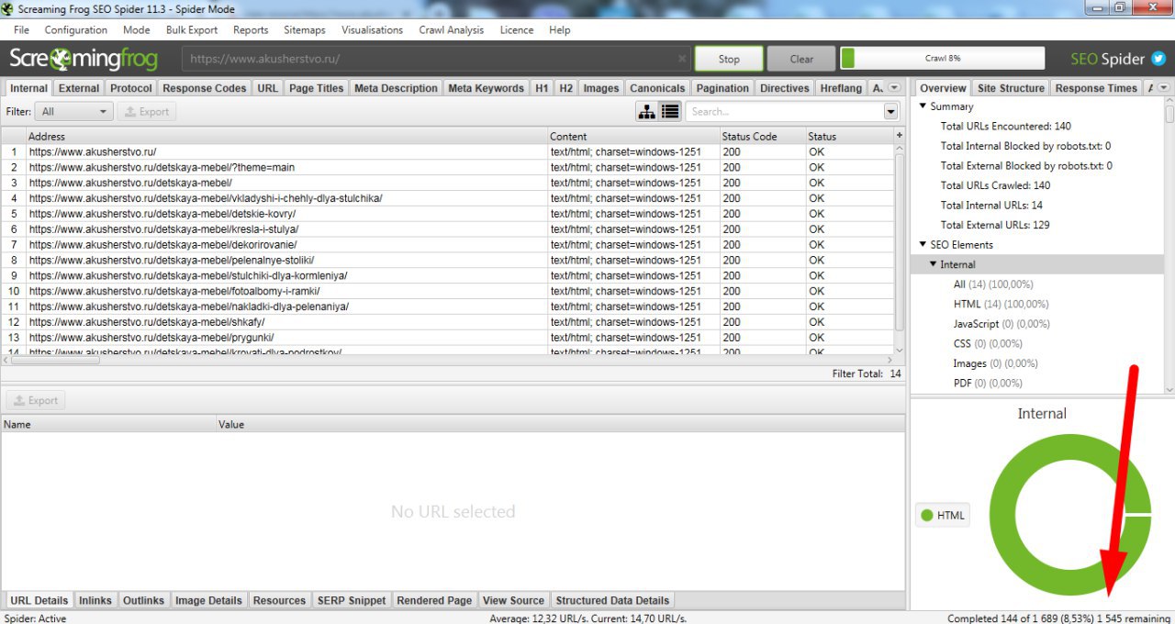Open the Hreflang tab
Screen dimensions: 1175x624
[842, 88]
